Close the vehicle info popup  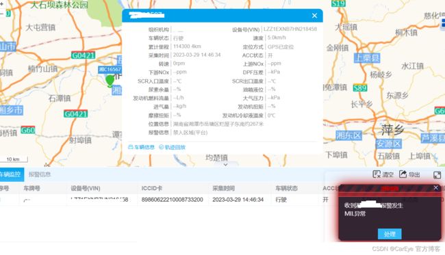[x=314, y=16]
